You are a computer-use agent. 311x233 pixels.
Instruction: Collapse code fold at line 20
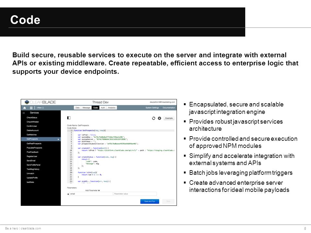point(73,172)
